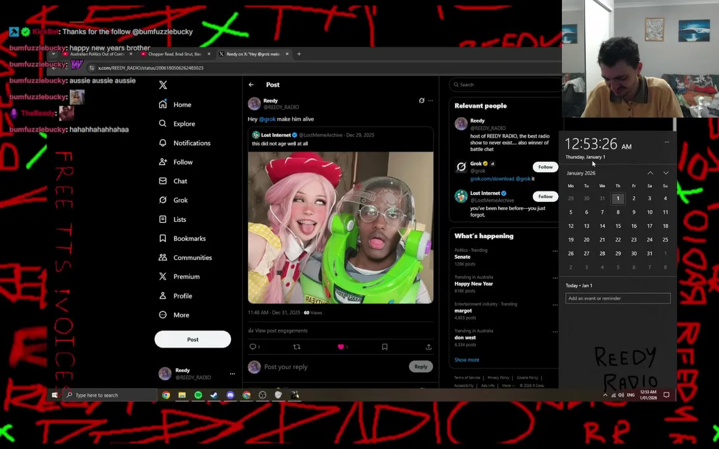
Task: Open Discord from the taskbar
Action: (x=230, y=395)
